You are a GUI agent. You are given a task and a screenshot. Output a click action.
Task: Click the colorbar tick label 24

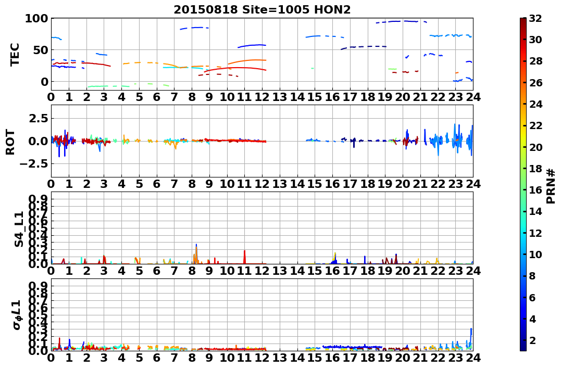tap(535, 104)
